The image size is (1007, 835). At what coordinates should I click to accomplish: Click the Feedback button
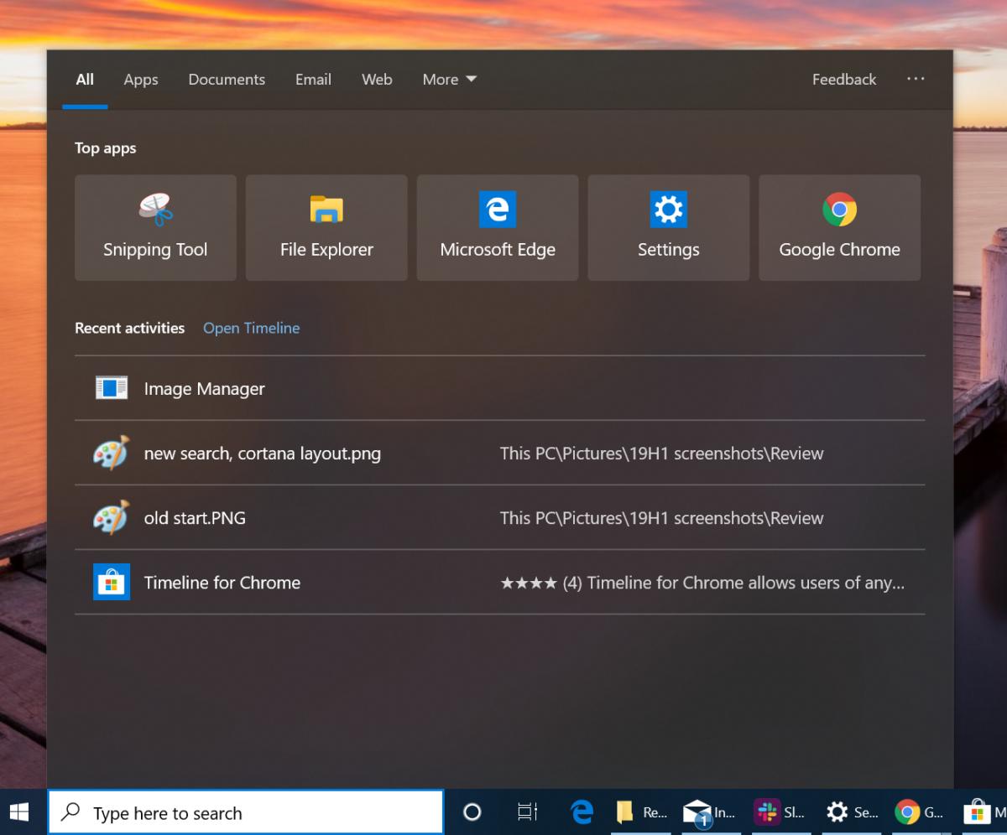tap(843, 79)
